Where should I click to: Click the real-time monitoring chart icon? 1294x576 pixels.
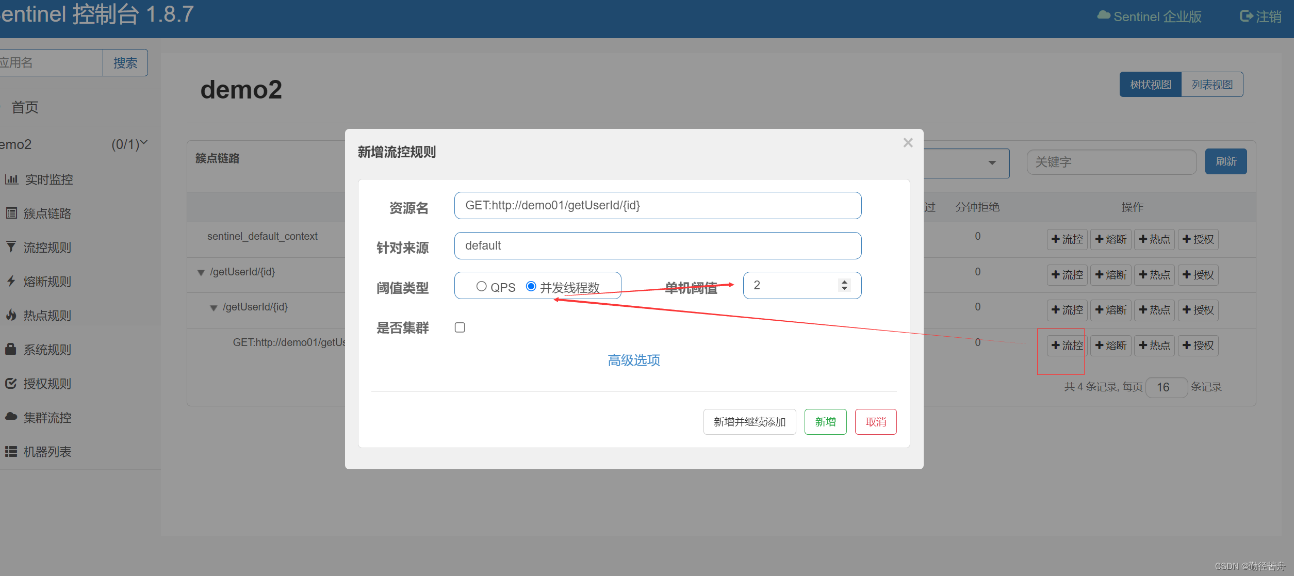11,179
